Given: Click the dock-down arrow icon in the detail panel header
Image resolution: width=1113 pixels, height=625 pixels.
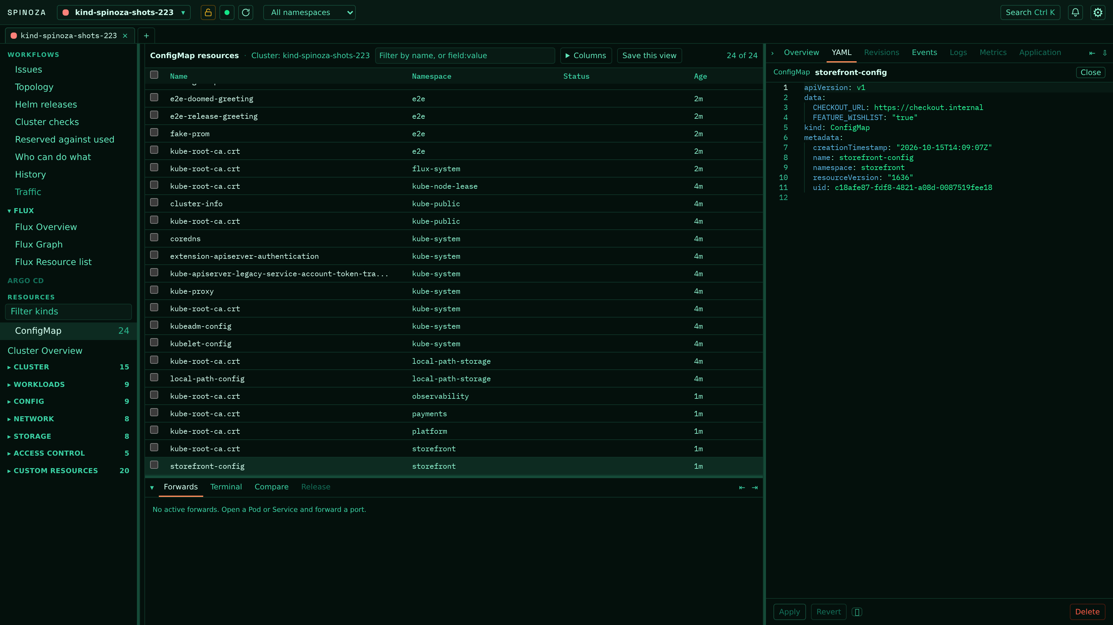Looking at the screenshot, I should (1105, 53).
